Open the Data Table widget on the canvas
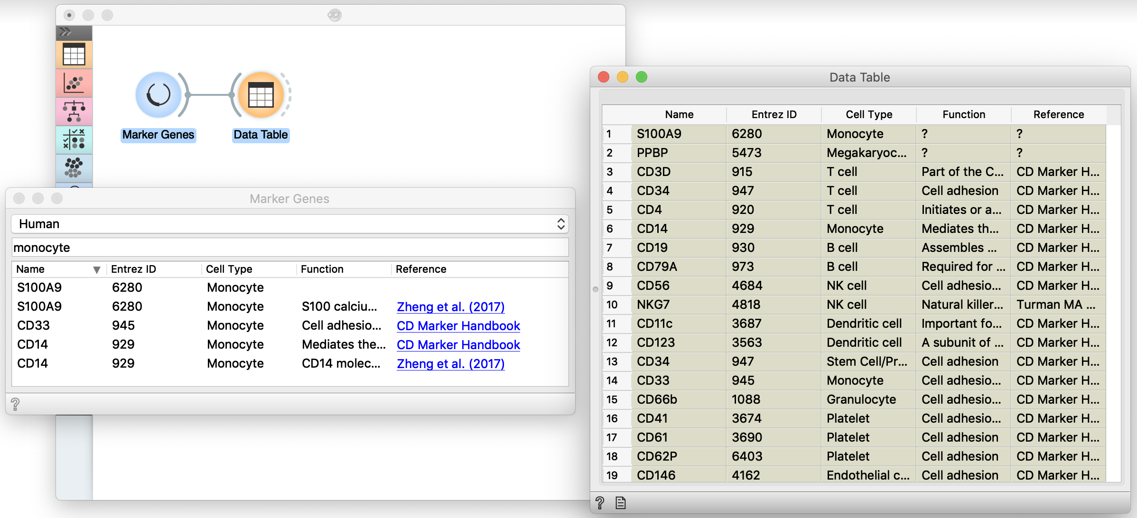 (261, 95)
